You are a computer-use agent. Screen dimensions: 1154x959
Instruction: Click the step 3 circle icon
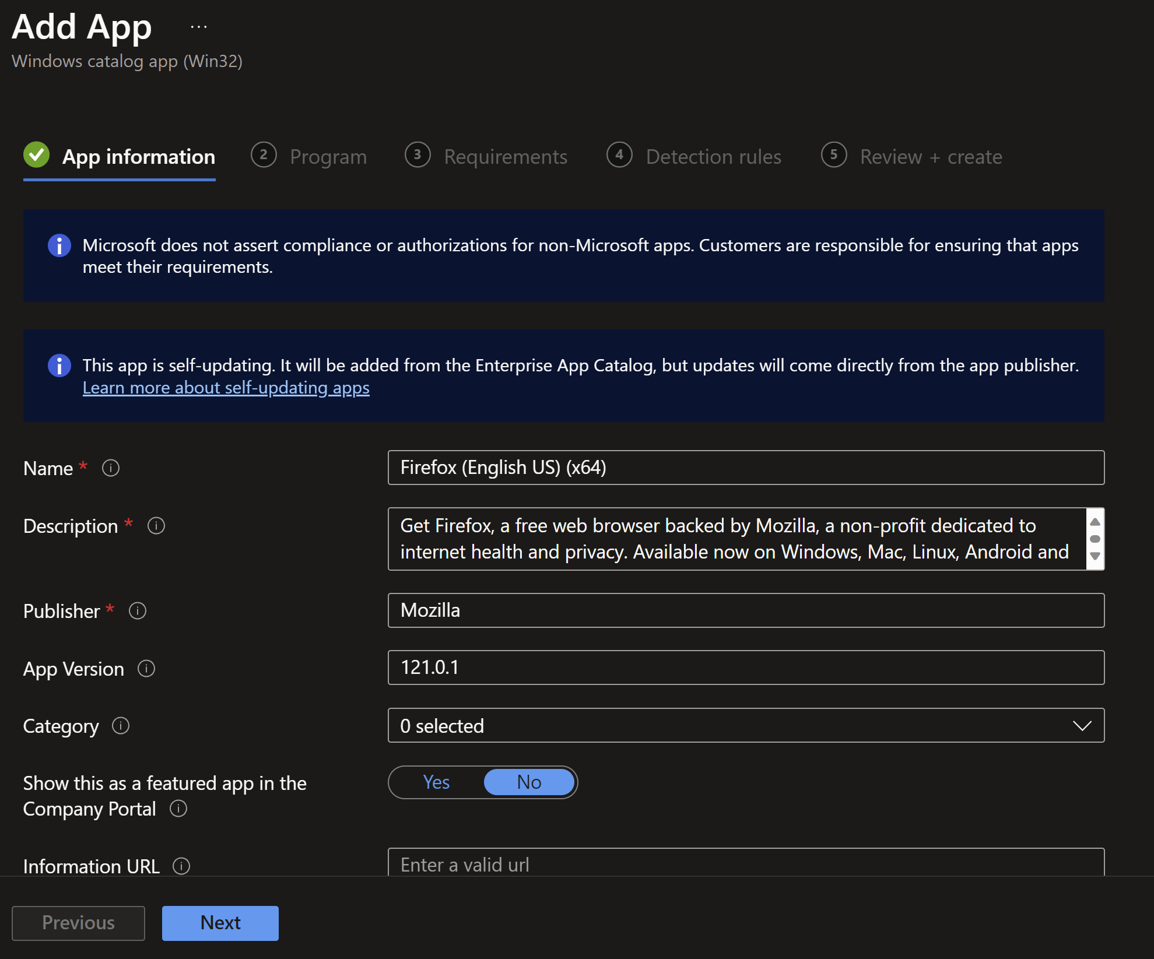pos(418,155)
